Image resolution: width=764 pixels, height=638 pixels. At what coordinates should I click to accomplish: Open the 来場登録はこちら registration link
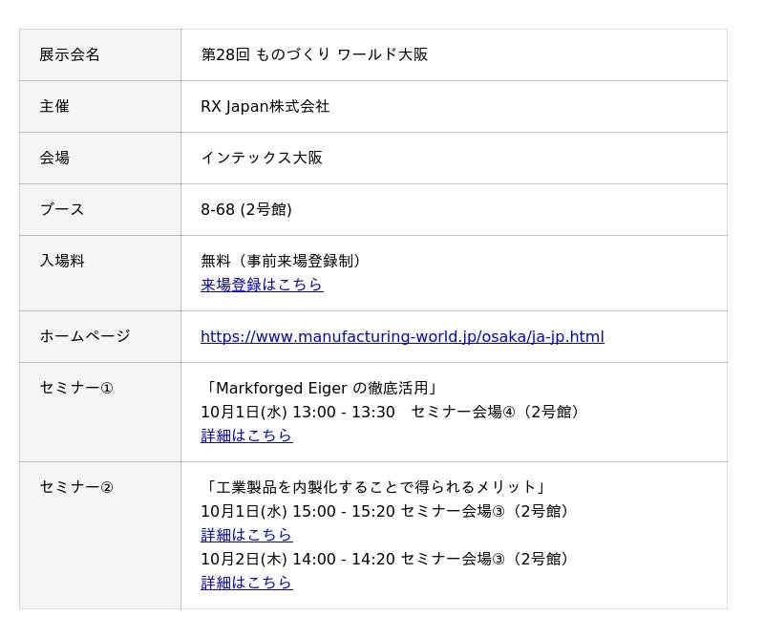click(261, 285)
